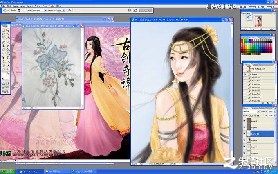This screenshot has width=278, height=174.
Task: Open the Window menu
Action: (x=52, y=6)
